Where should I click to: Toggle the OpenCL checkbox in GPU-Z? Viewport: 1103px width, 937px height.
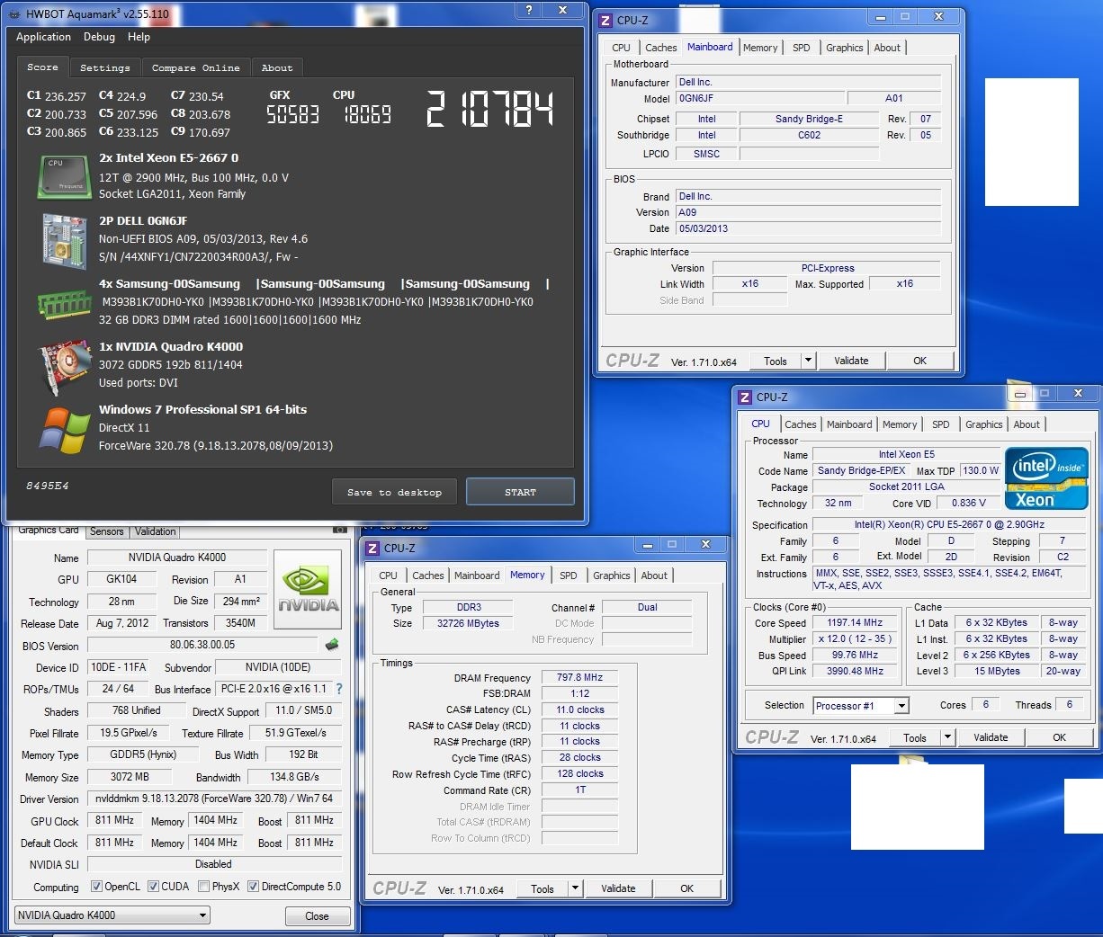(x=96, y=887)
